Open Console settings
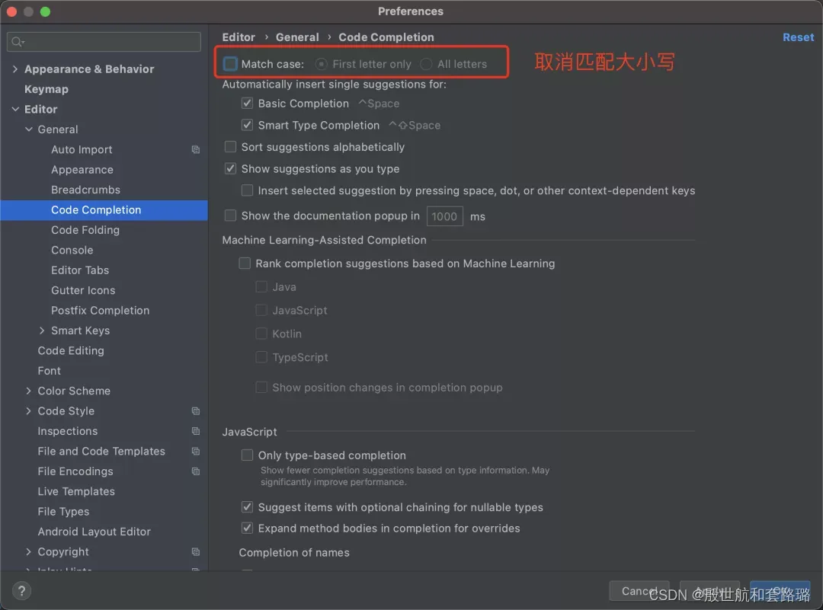 (x=72, y=250)
